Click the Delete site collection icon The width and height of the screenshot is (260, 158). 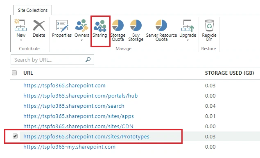(39, 25)
